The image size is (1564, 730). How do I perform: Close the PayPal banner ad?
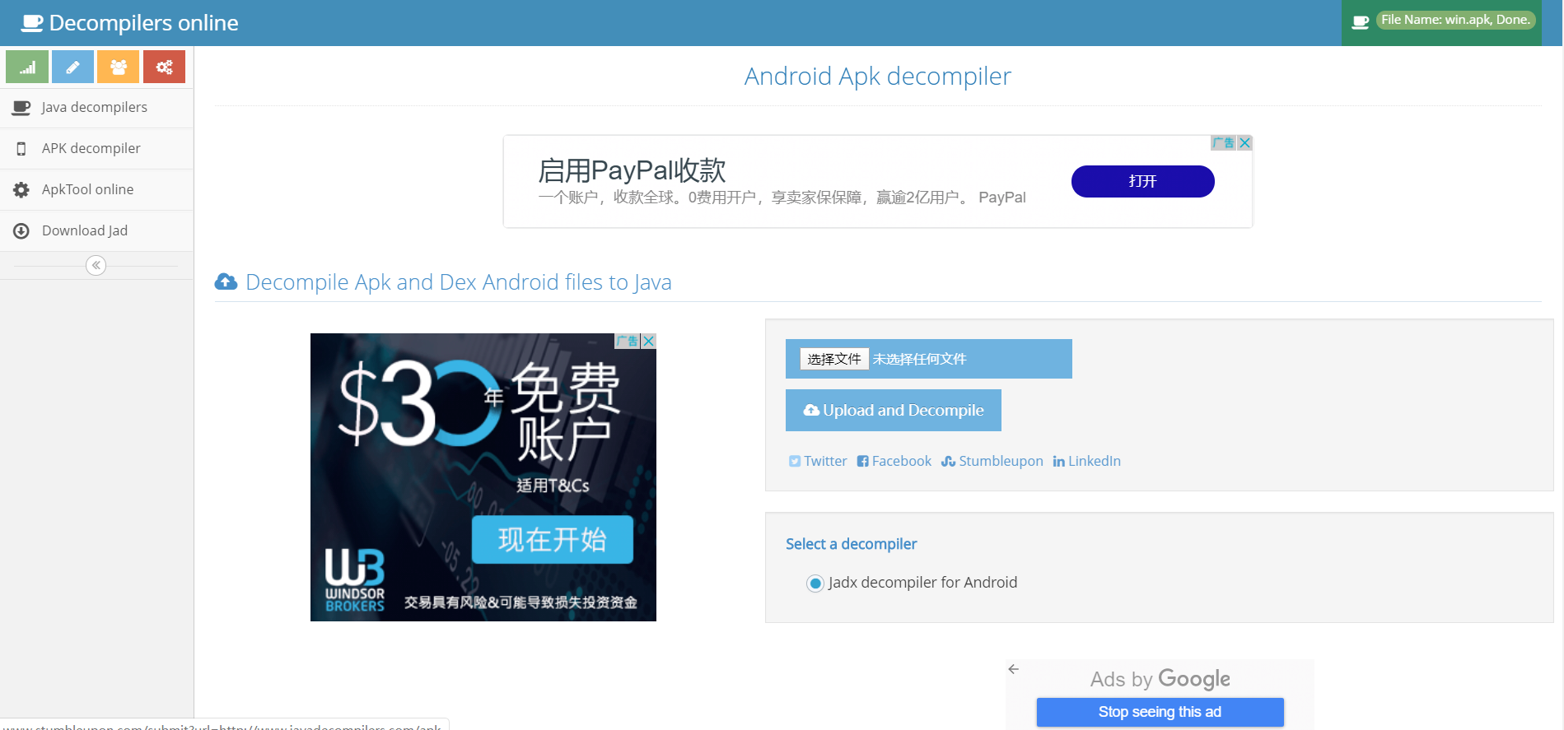[1244, 143]
